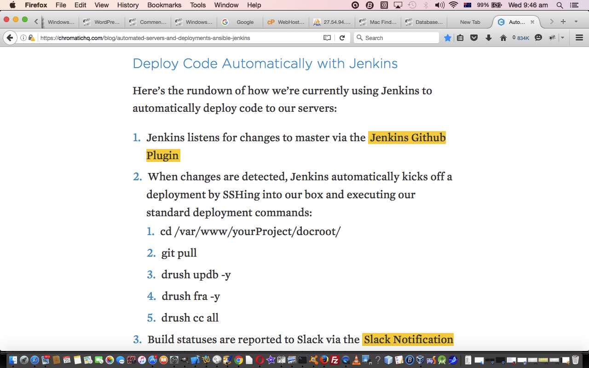589x368 pixels.
Task: Open the Bookmarks menu
Action: 165,5
